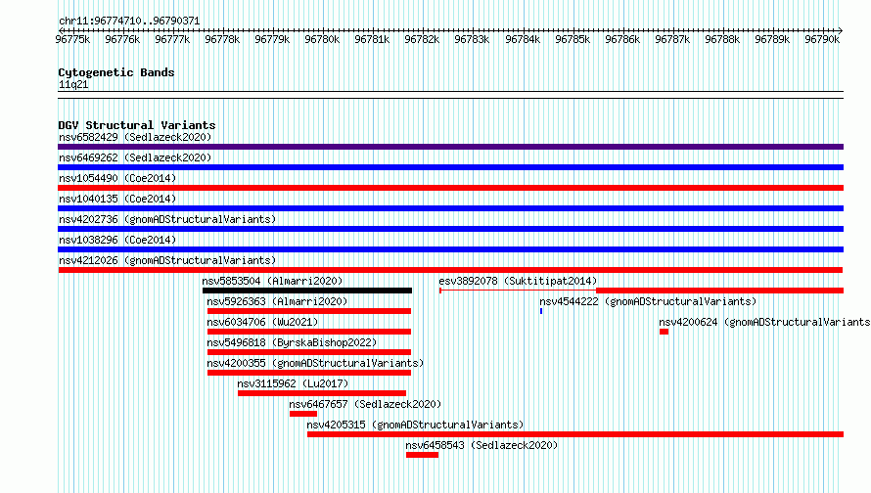Click the red nsv4200355 variant bar
871x493 pixels.
tap(309, 373)
